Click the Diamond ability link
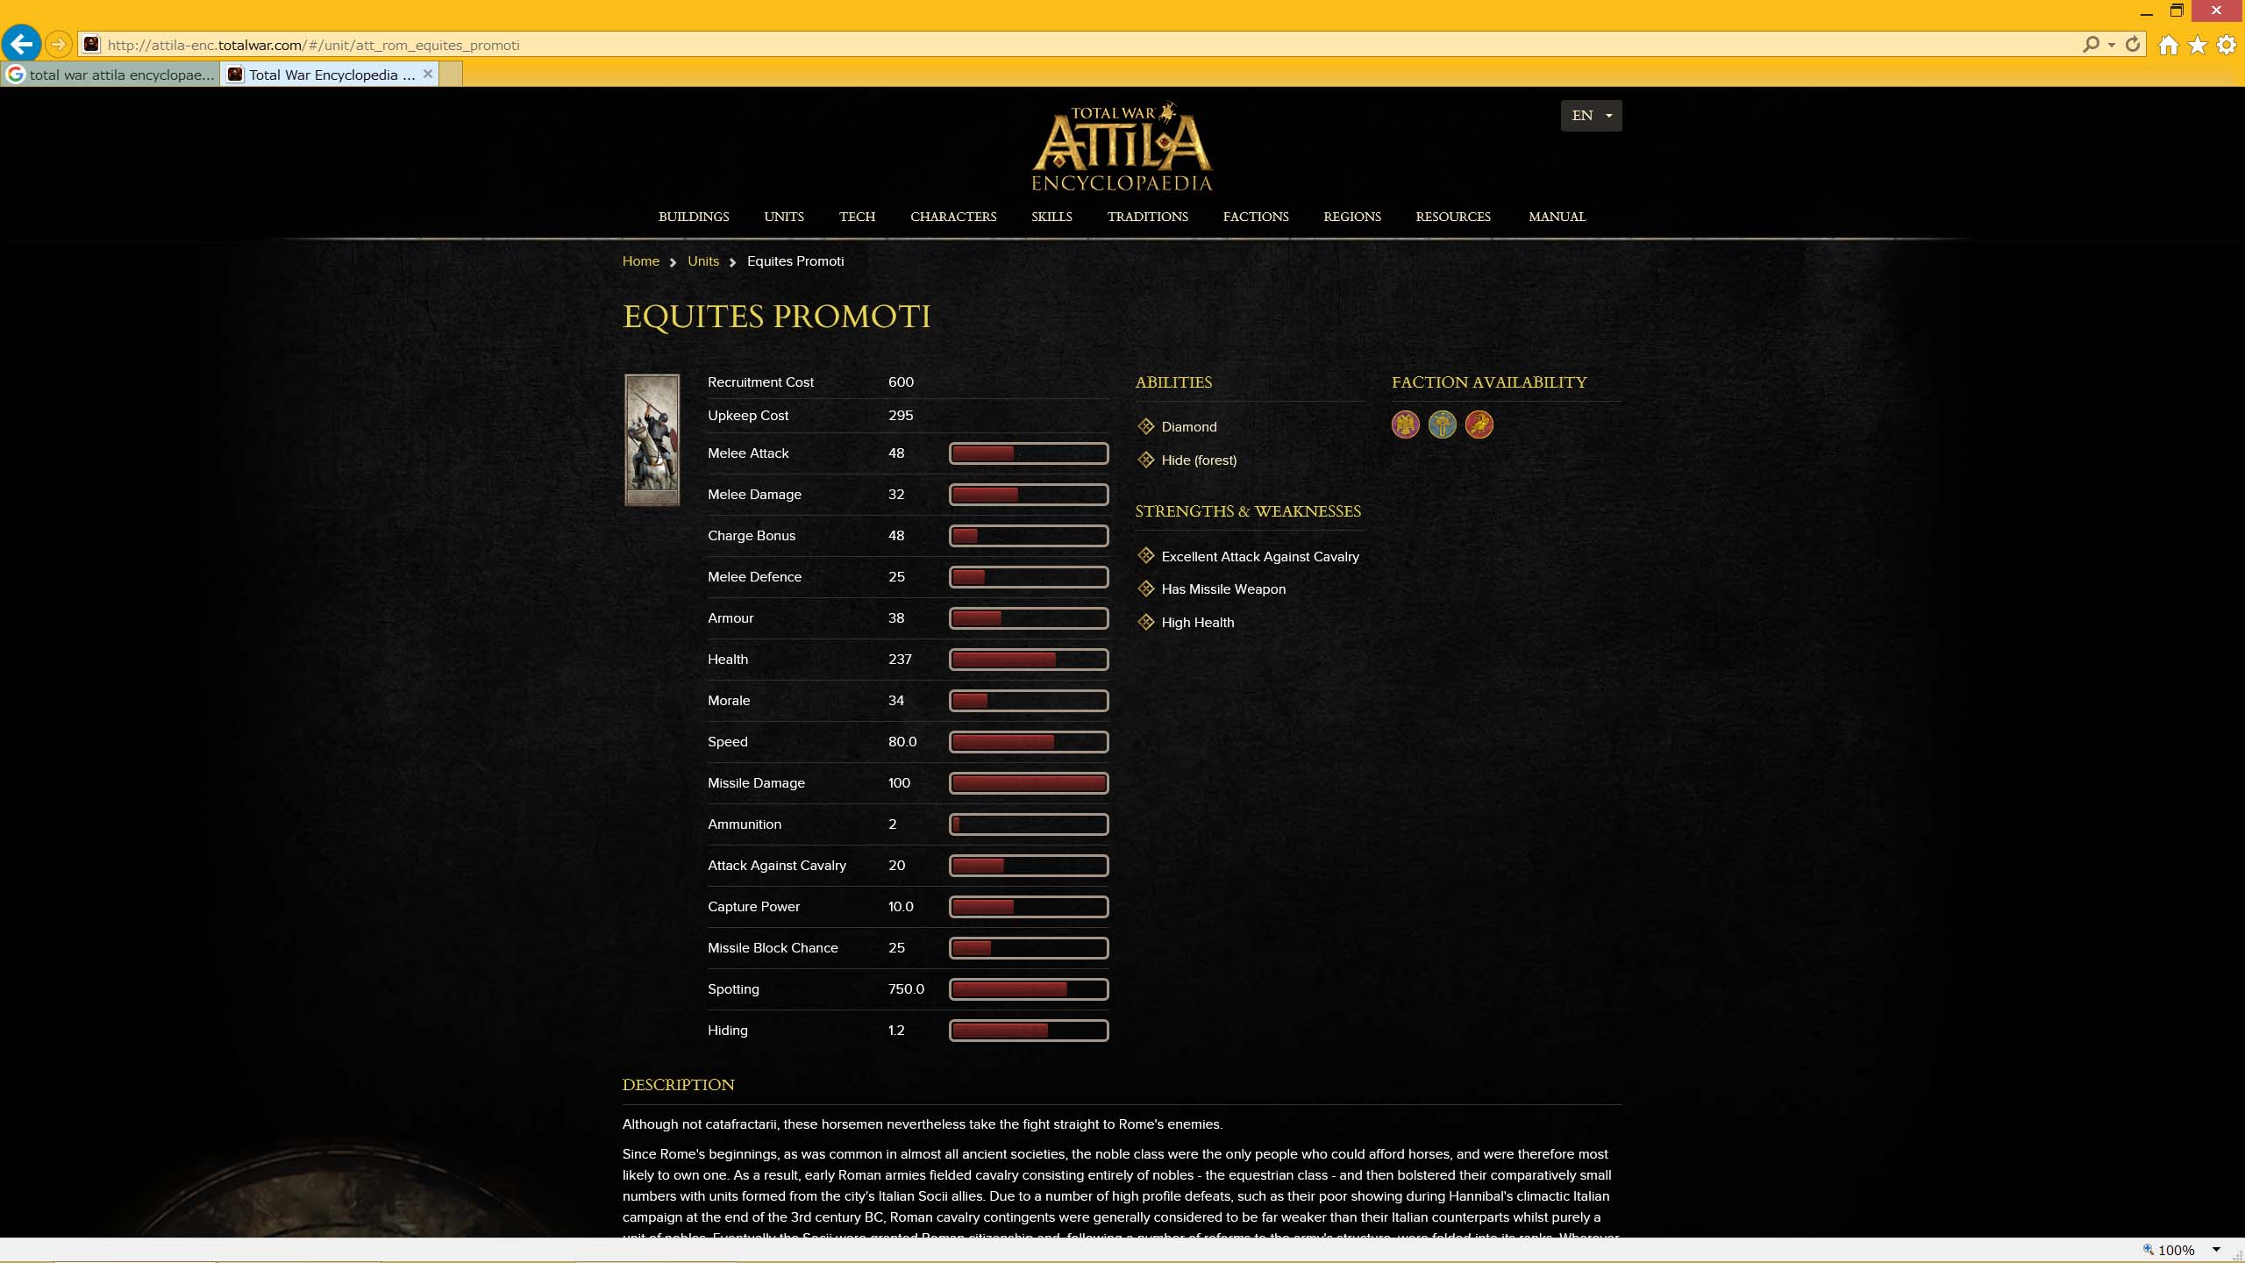 (x=1189, y=427)
